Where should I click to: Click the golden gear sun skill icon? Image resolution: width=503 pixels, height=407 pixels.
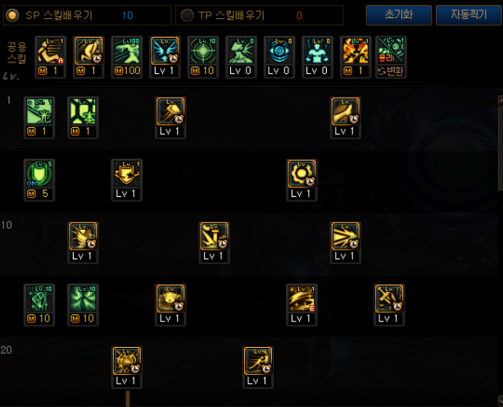[301, 181]
